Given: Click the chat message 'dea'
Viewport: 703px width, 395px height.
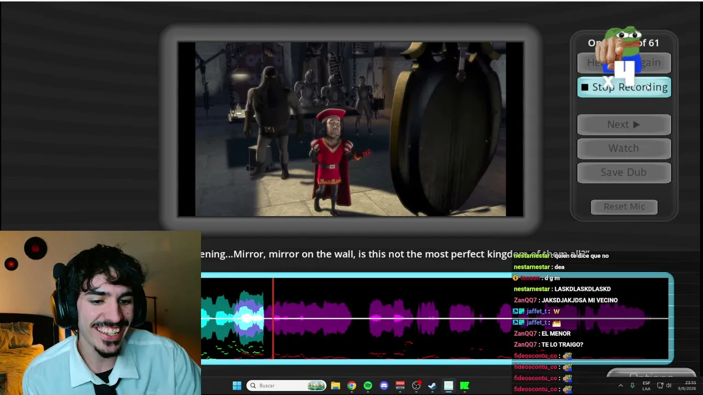Looking at the screenshot, I should pyautogui.click(x=560, y=267).
